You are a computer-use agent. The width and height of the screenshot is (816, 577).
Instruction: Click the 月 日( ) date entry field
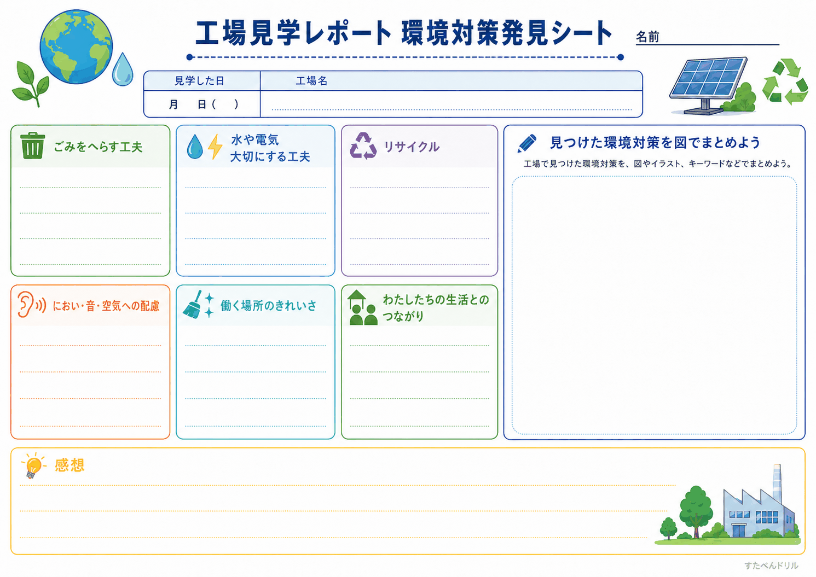[x=202, y=104]
